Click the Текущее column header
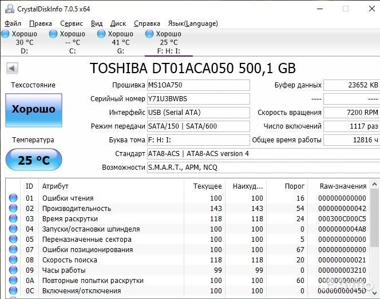 (x=205, y=186)
